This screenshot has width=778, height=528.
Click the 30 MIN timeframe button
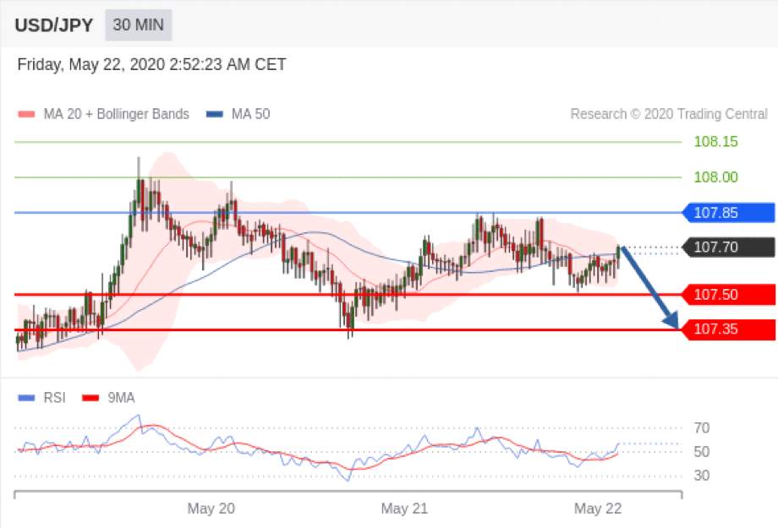pos(138,24)
